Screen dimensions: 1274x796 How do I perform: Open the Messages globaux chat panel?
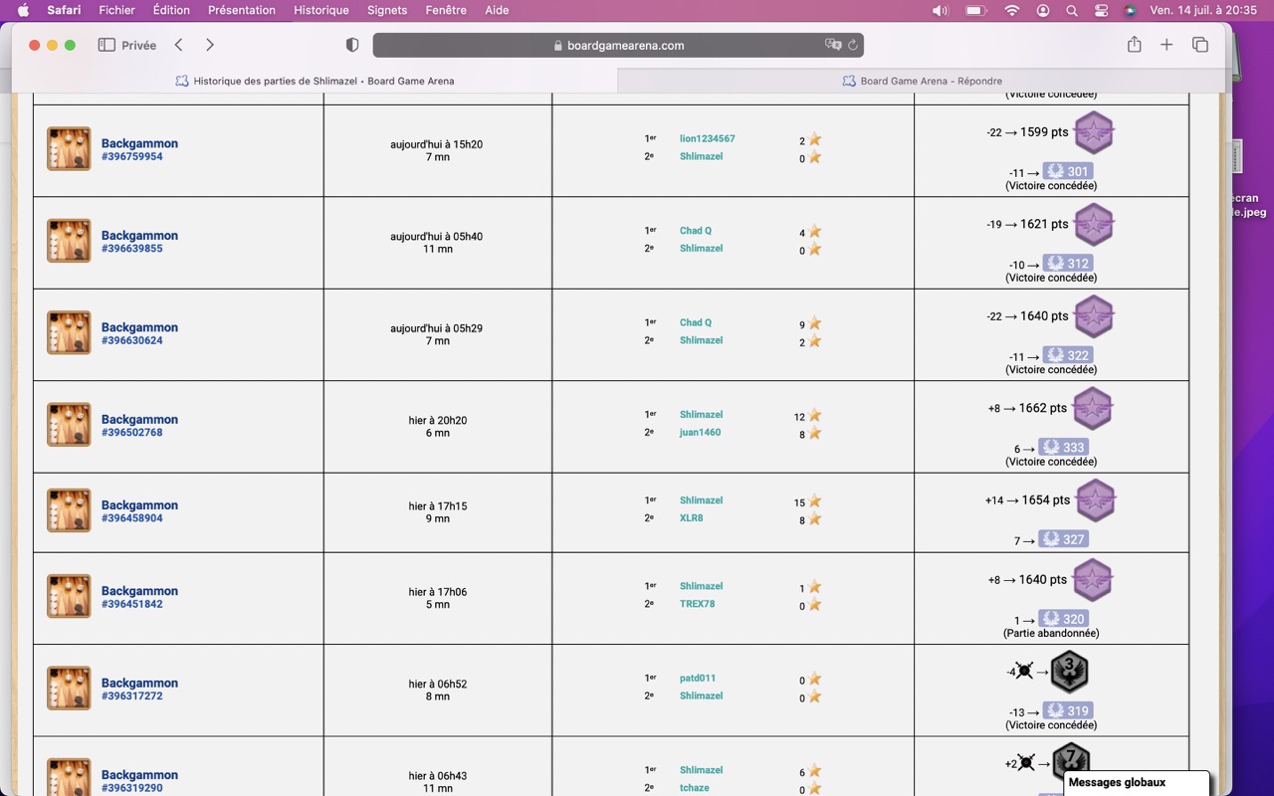pyautogui.click(x=1137, y=783)
